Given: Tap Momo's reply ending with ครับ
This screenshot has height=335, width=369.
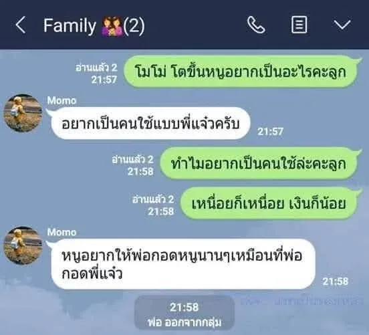Looking at the screenshot, I should click(150, 123).
